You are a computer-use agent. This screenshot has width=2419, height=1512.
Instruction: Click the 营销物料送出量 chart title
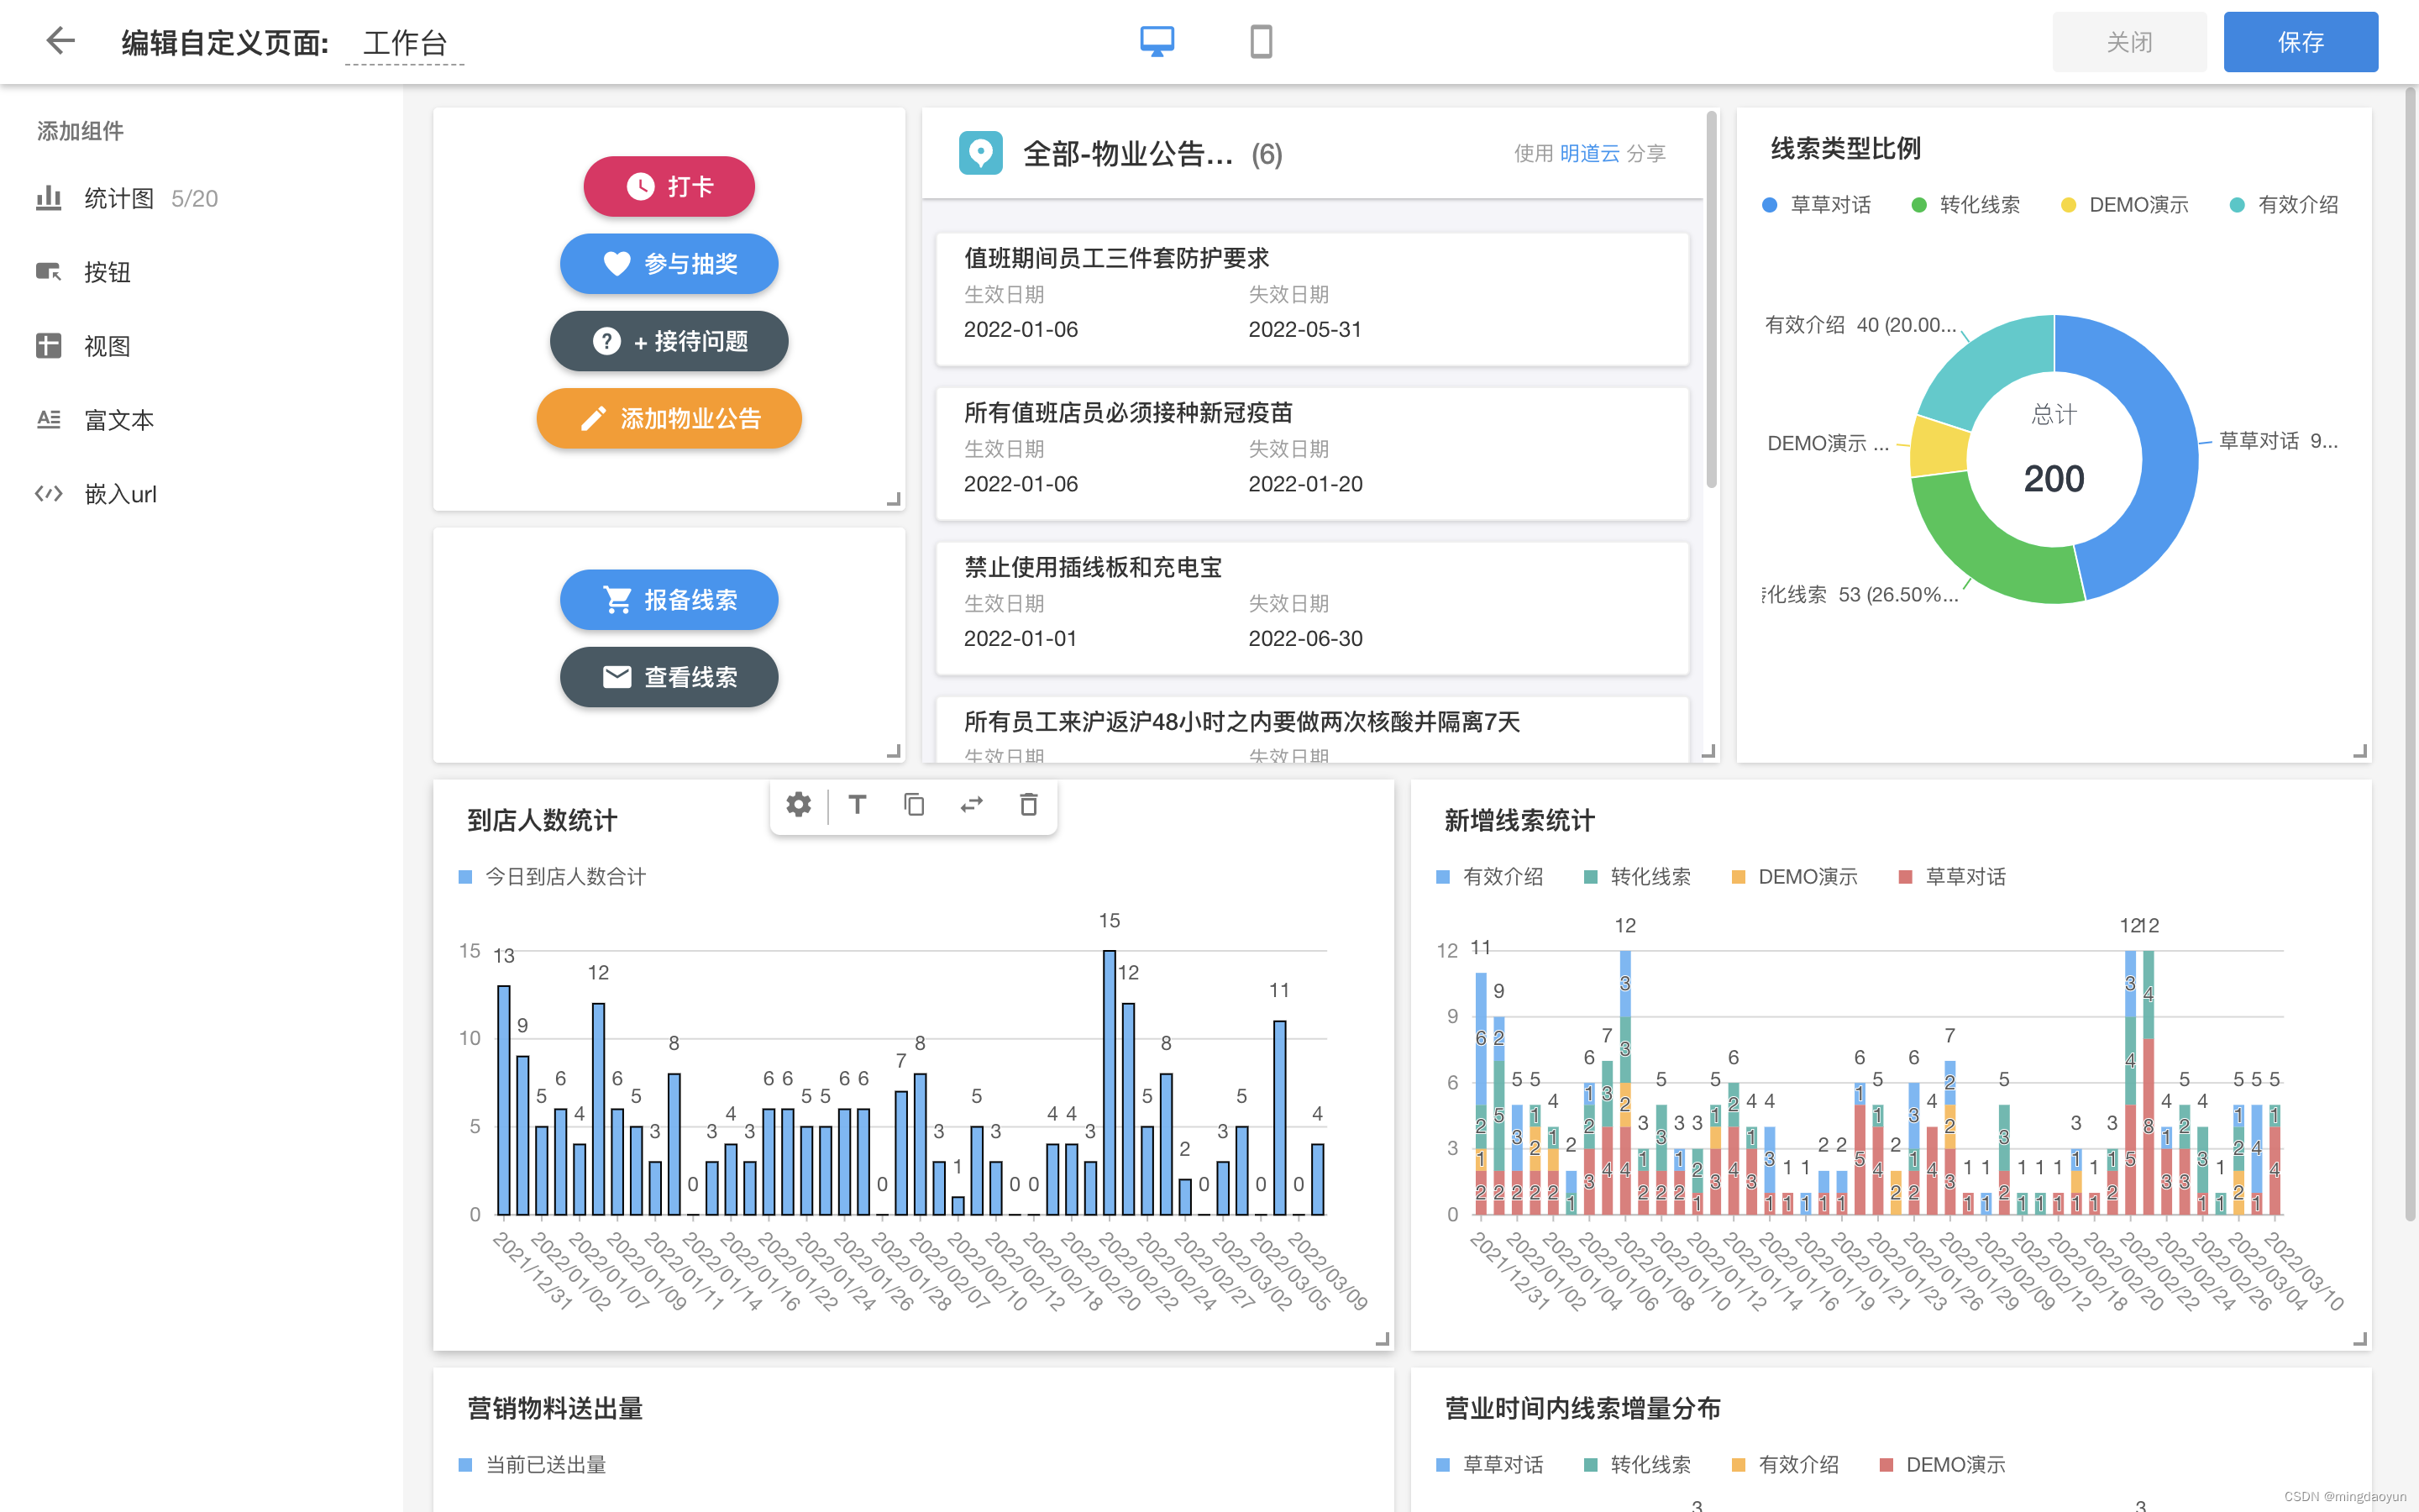point(554,1409)
